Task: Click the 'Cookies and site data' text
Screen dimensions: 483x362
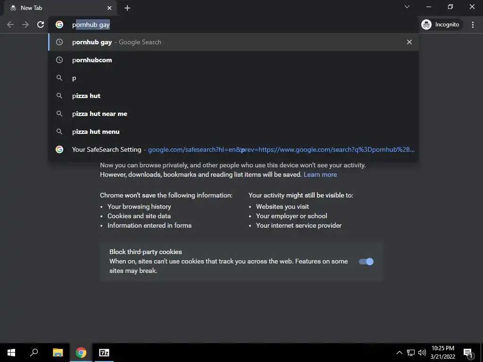Action: point(139,216)
